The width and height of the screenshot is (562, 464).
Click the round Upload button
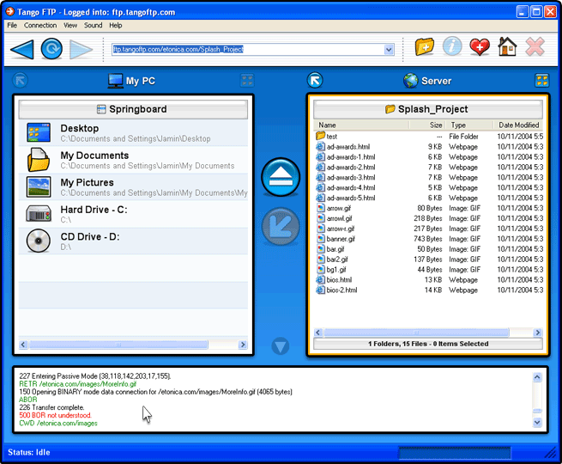[x=281, y=177]
